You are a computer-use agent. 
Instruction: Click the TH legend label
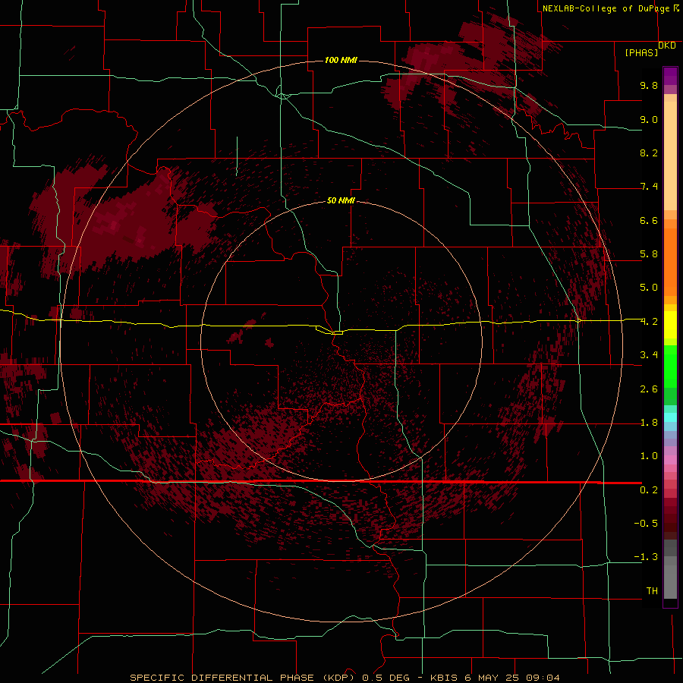tap(652, 591)
